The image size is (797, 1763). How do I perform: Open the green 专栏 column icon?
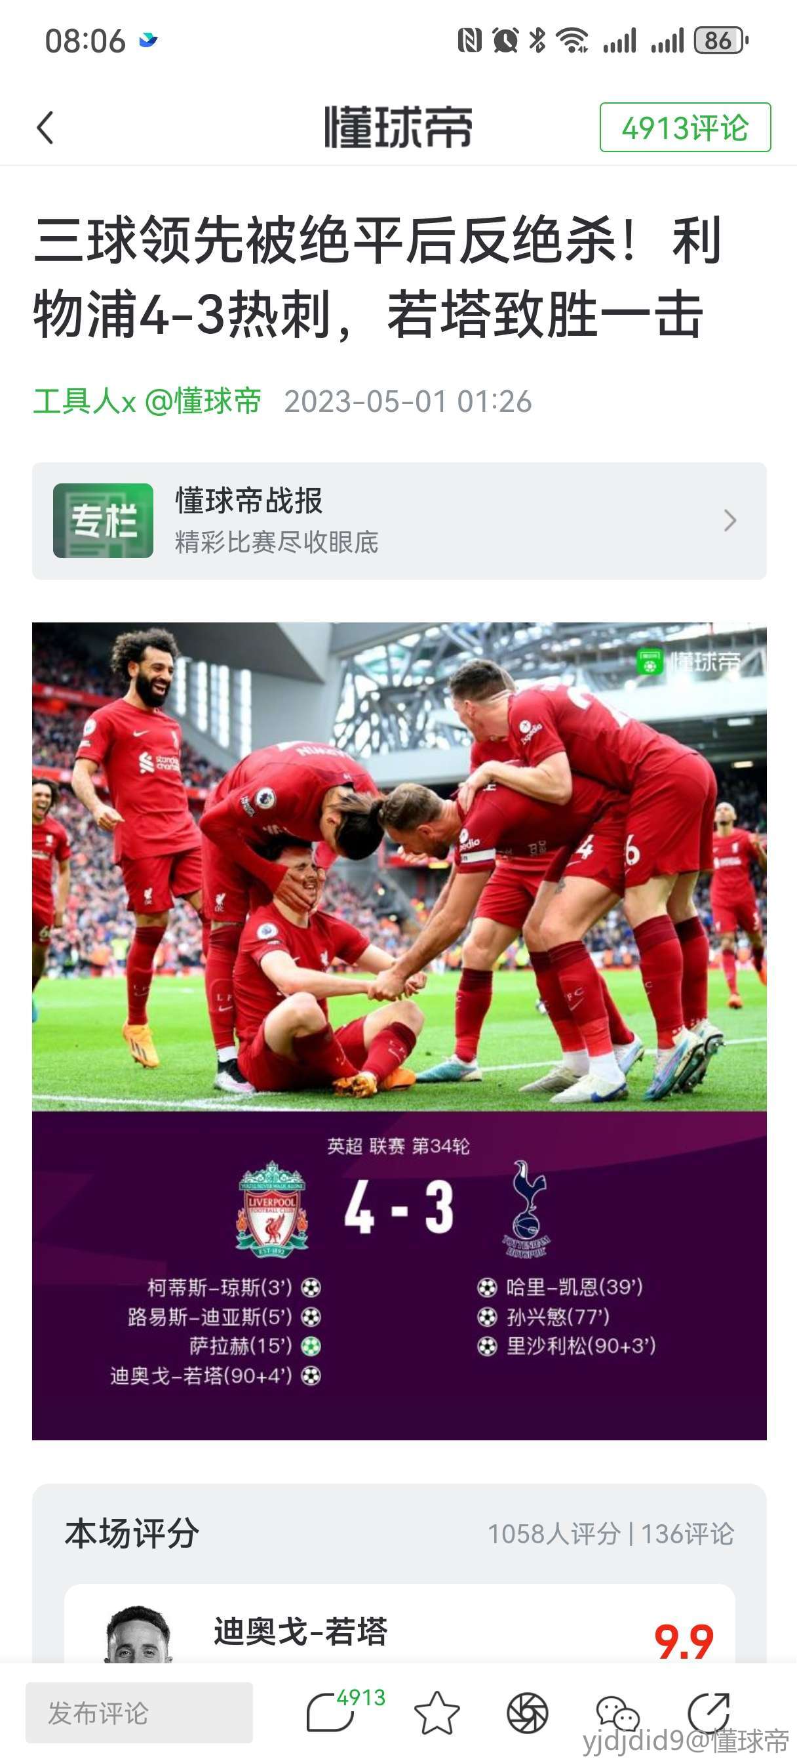tap(104, 521)
